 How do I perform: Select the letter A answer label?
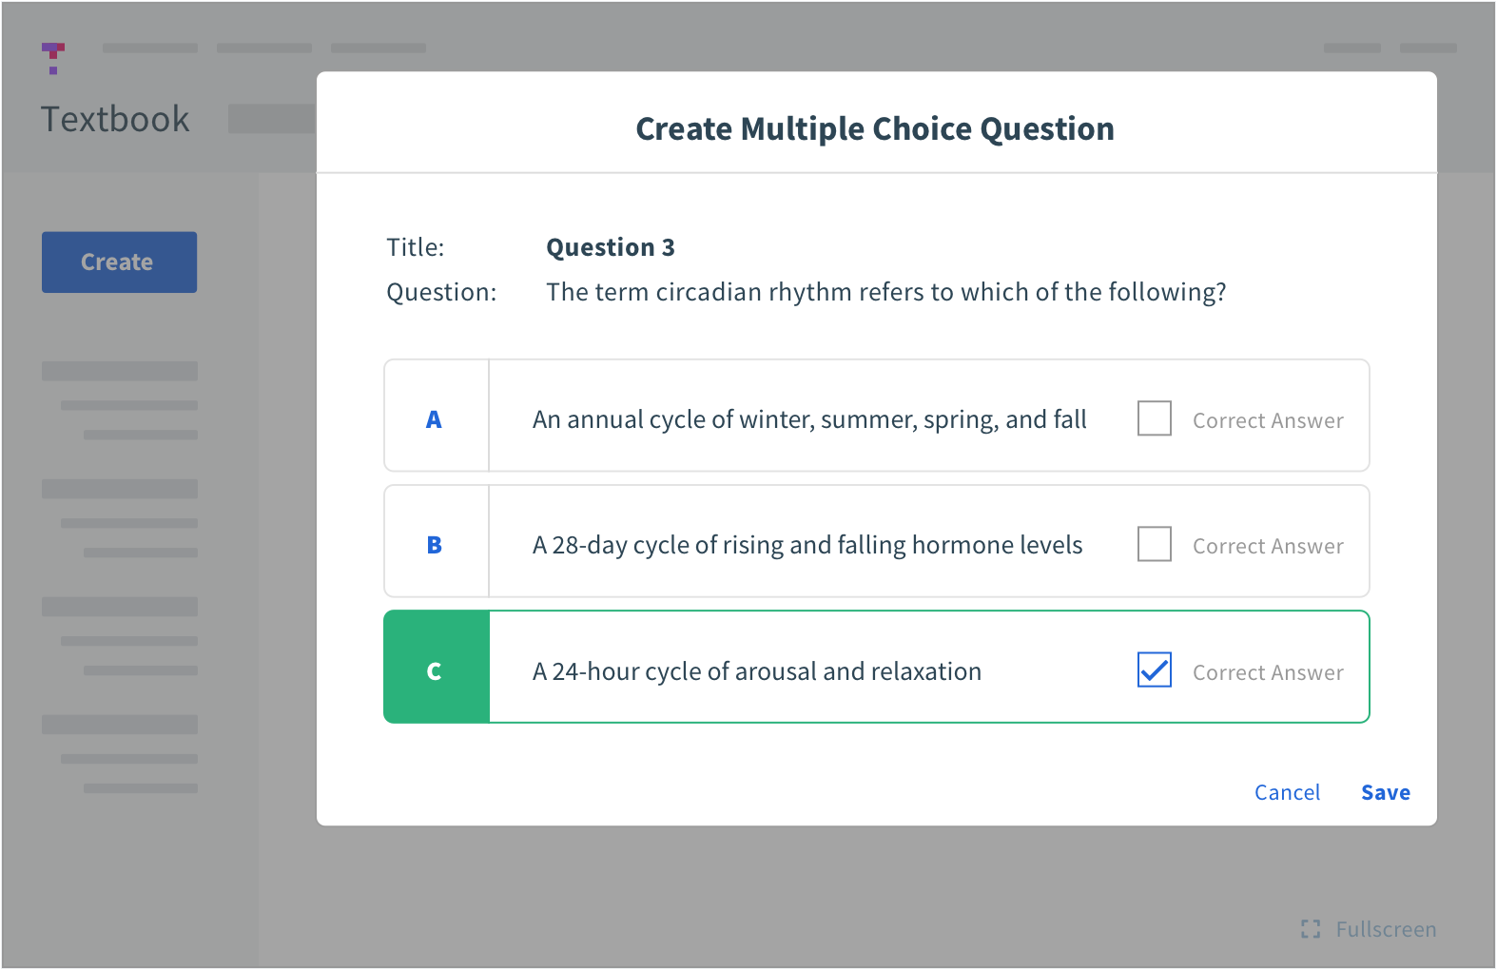click(x=435, y=419)
